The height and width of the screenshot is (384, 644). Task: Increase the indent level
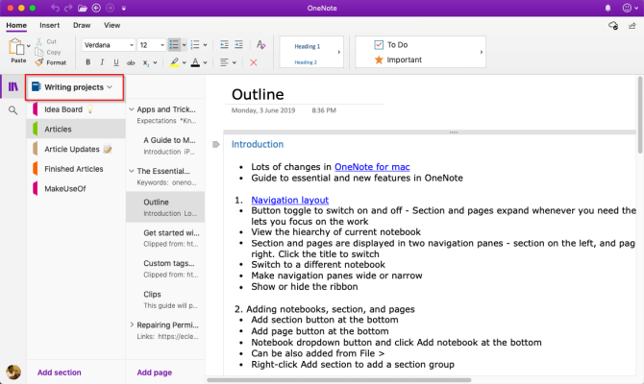pos(238,45)
